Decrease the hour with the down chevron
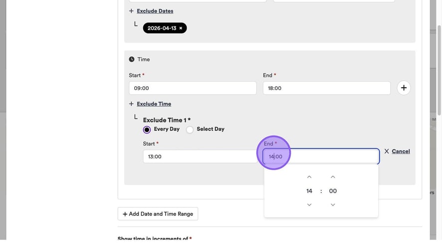Viewport: 442px width, 246px height. click(309, 205)
